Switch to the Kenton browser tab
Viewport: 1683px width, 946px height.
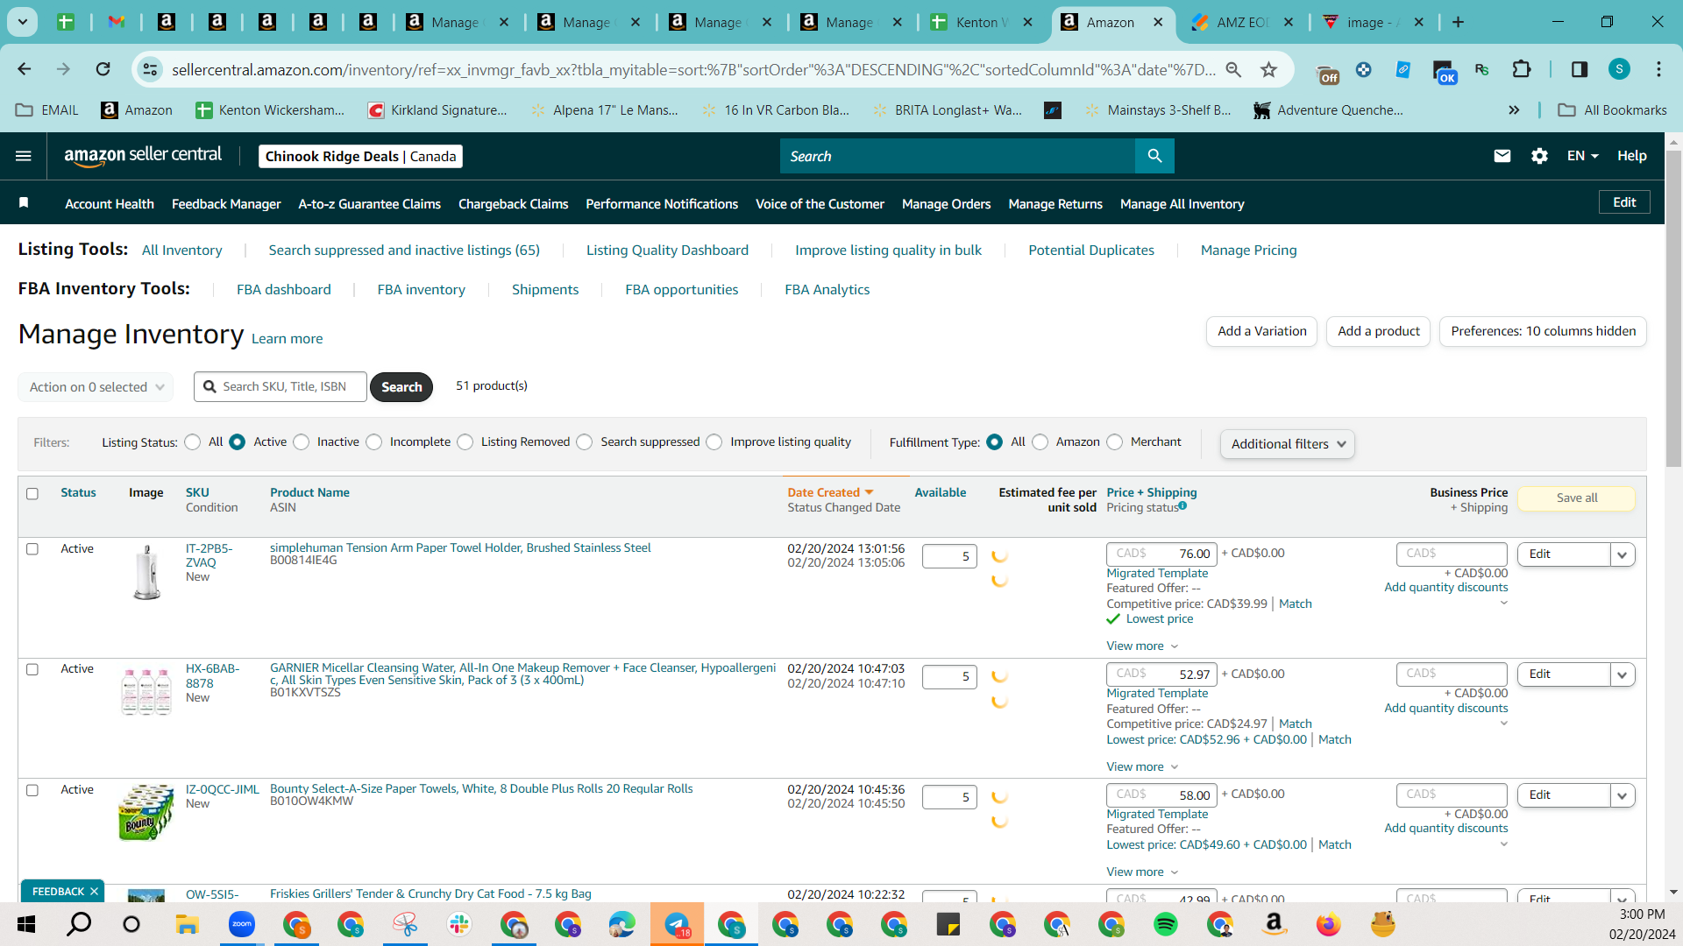tap(983, 22)
